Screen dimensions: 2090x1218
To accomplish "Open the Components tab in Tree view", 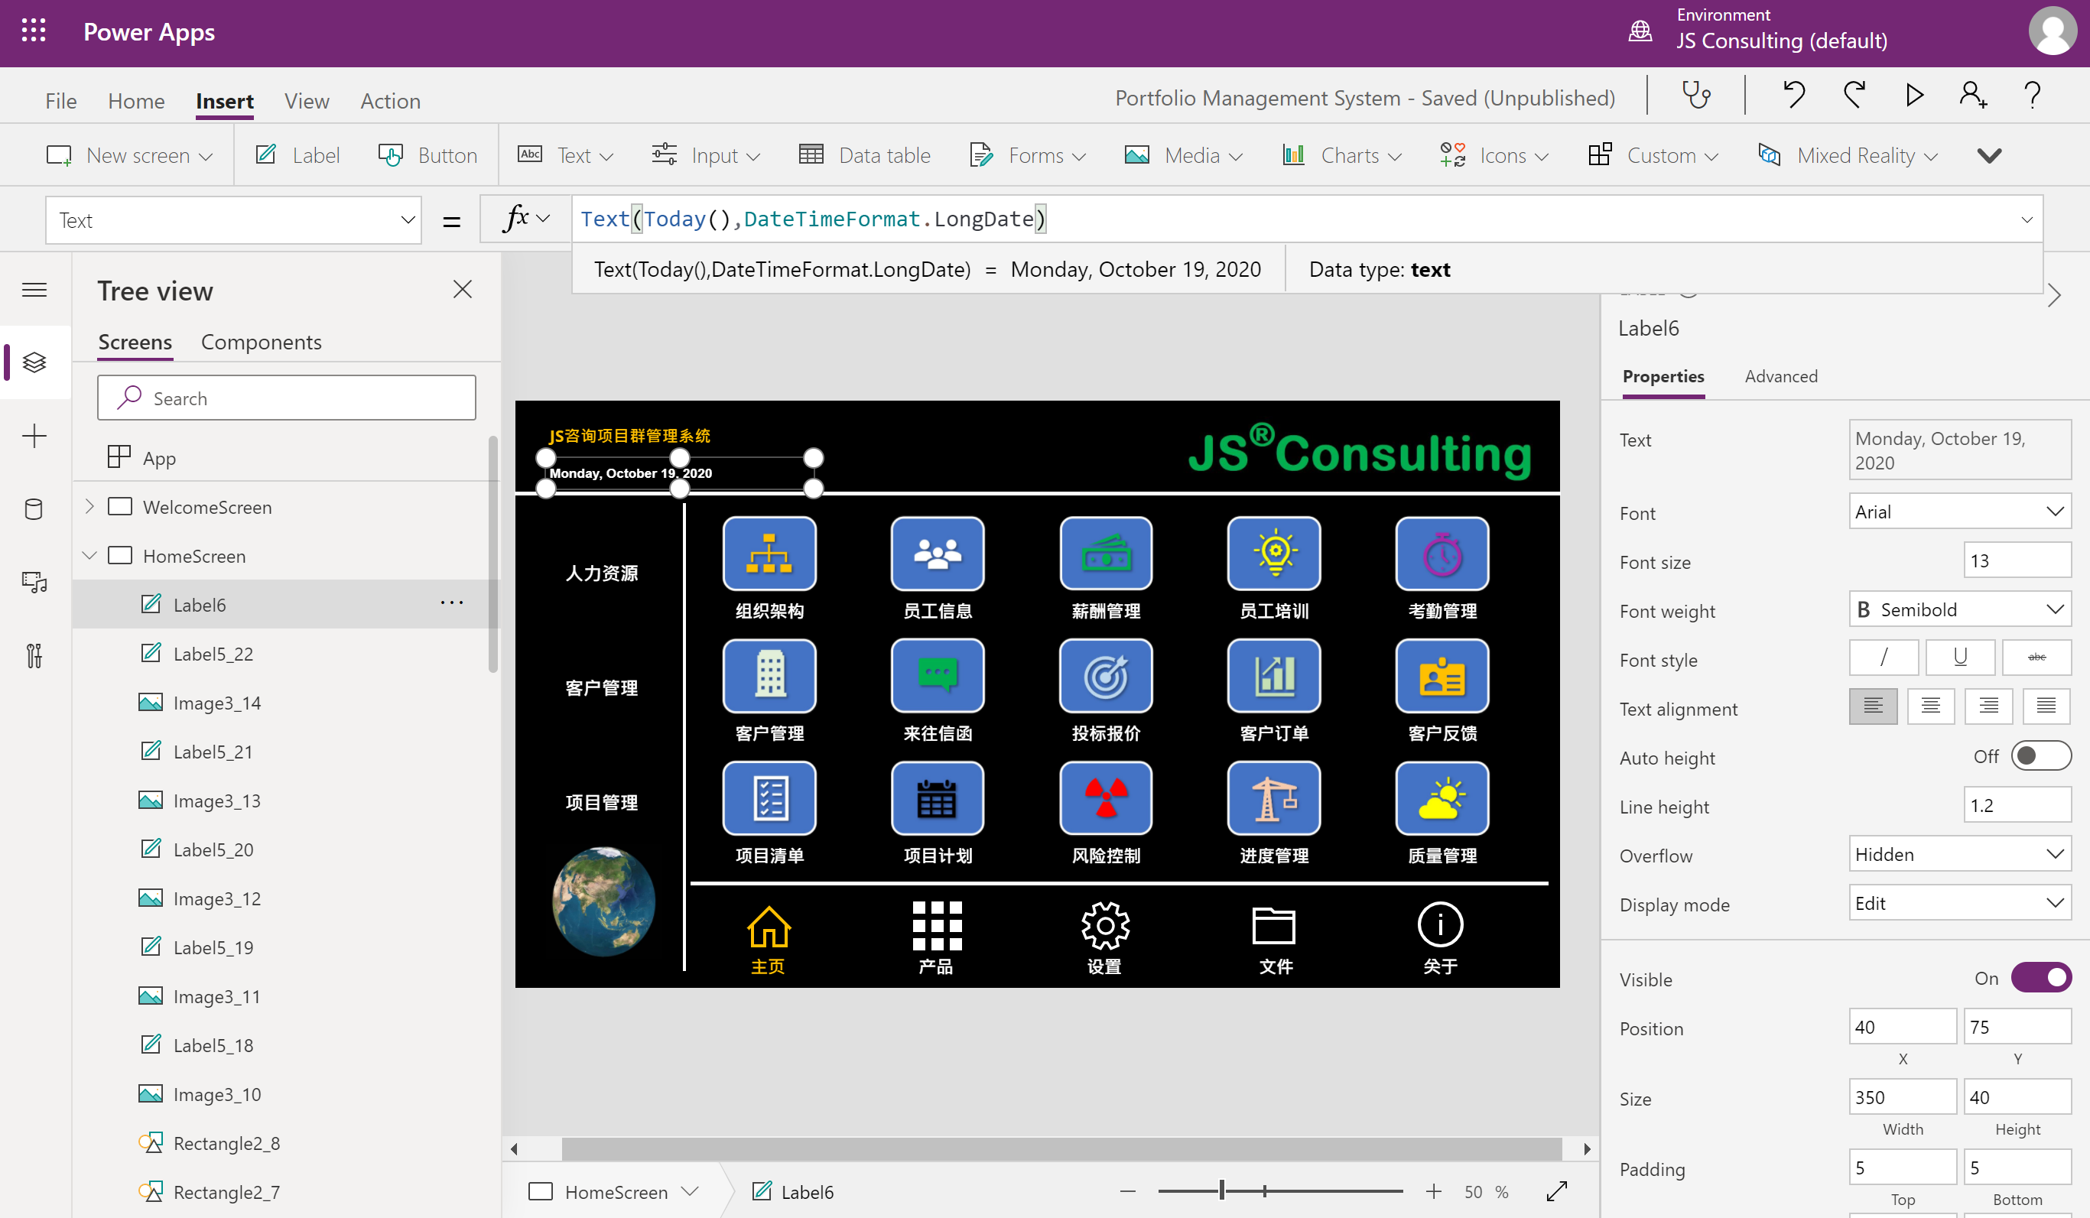I will (262, 342).
